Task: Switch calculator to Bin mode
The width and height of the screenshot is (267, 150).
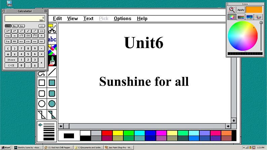Action: [22, 26]
